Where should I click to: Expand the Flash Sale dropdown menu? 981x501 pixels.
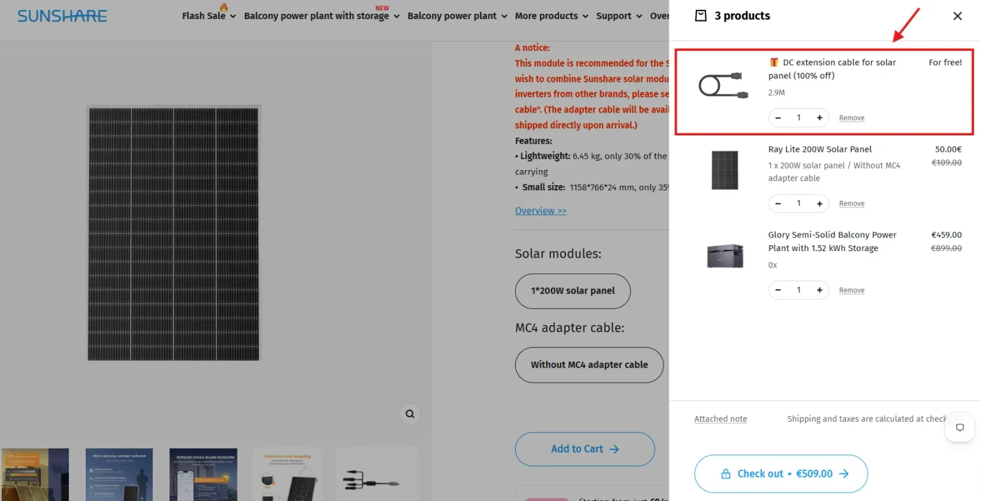point(209,16)
